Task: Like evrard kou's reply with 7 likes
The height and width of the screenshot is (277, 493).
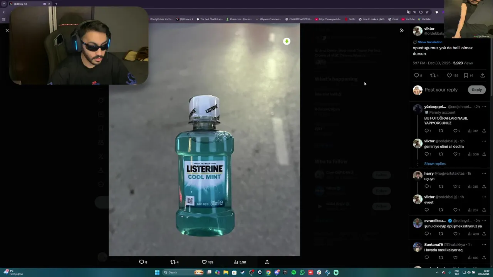Action: (456, 234)
